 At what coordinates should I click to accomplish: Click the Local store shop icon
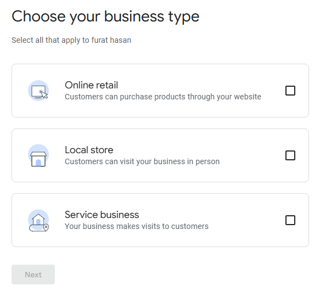(38, 155)
